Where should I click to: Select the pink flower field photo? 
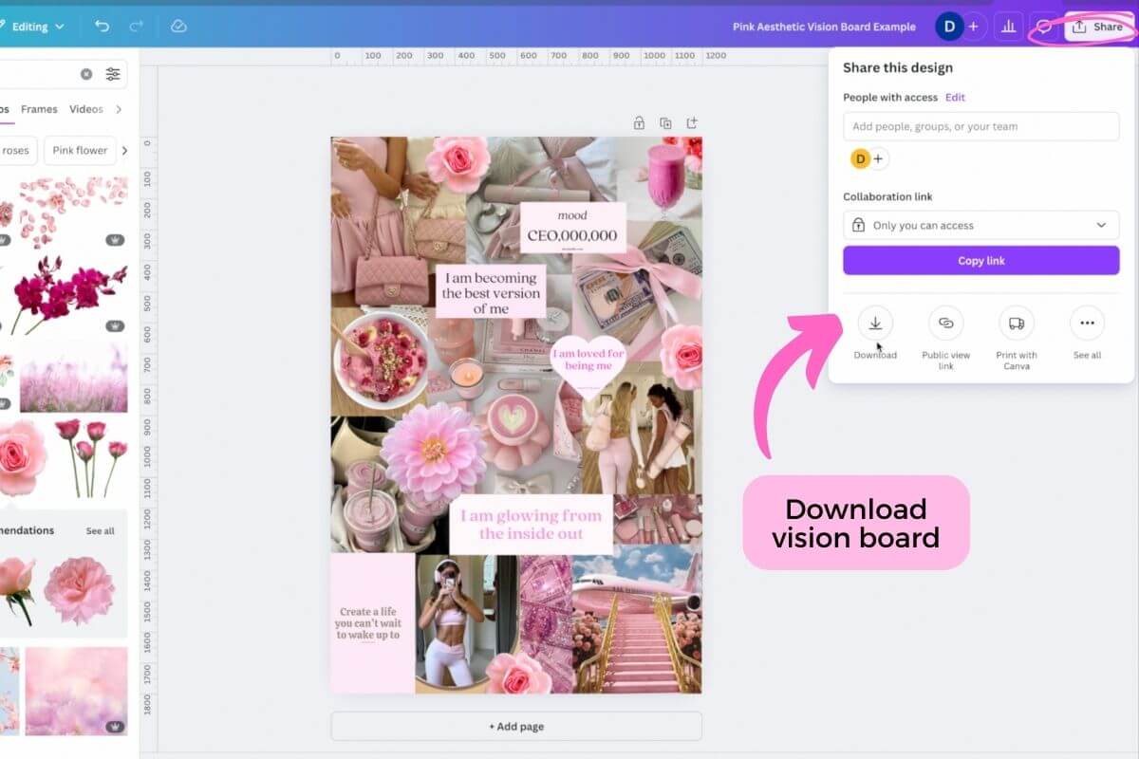(73, 378)
